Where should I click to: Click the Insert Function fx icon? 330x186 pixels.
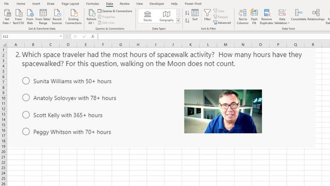click(x=93, y=37)
